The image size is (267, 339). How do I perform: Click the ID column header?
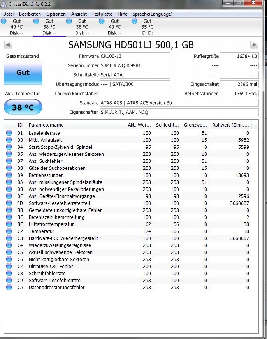(x=20, y=125)
